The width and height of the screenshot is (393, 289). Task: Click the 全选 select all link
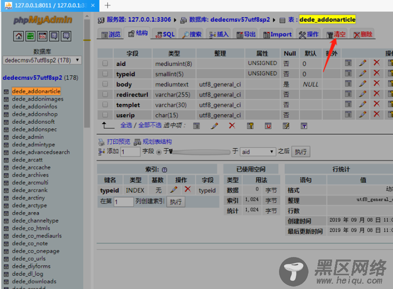(126, 125)
